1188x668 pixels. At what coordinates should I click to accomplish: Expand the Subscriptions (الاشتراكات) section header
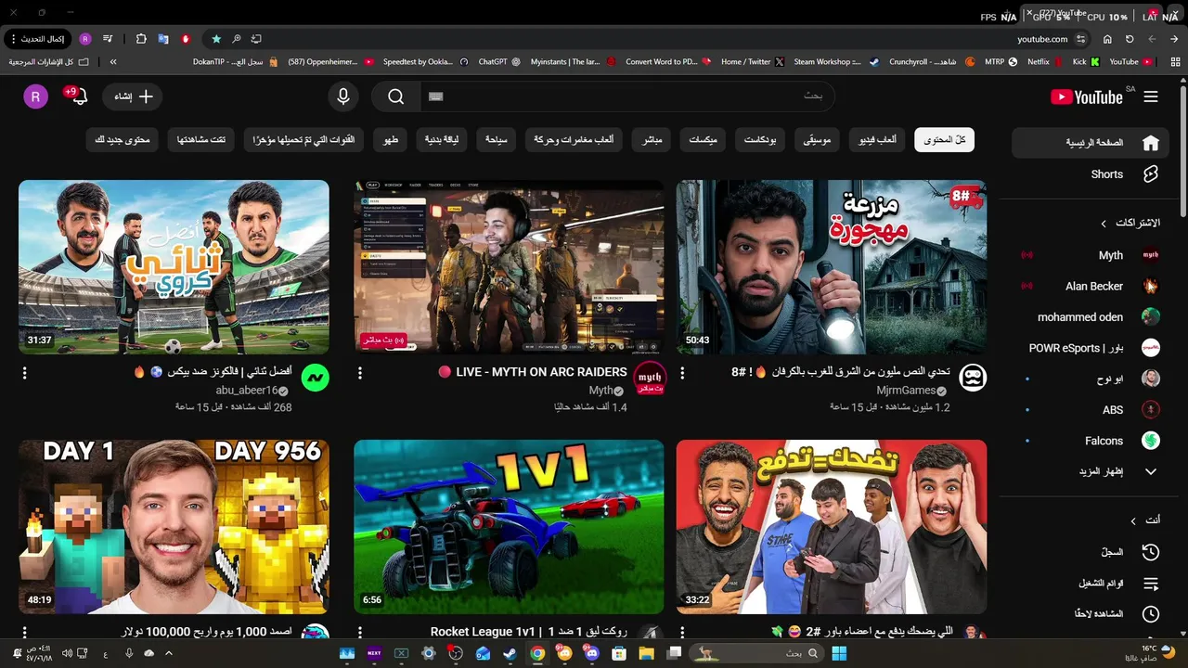(1130, 224)
